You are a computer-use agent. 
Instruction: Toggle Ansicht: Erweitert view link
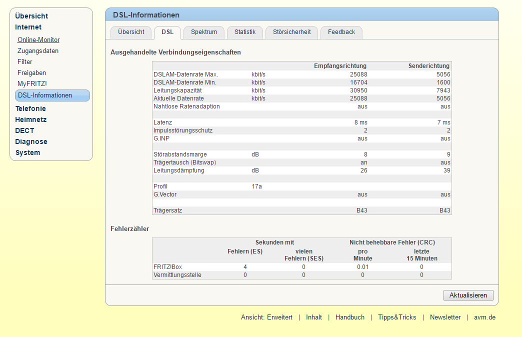coord(266,317)
